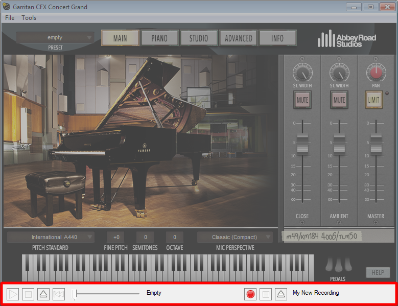Switch to the PIANO tab
Viewport: 398px width, 306px height.
click(159, 38)
